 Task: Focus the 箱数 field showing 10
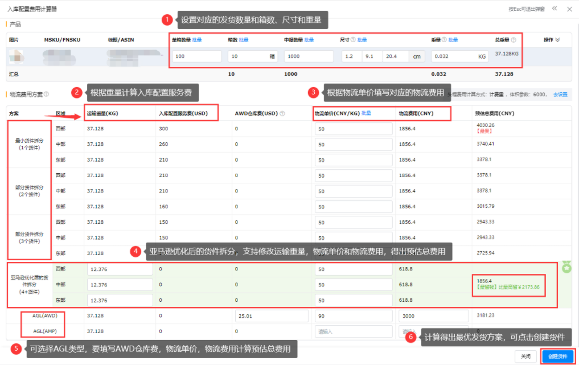point(253,56)
